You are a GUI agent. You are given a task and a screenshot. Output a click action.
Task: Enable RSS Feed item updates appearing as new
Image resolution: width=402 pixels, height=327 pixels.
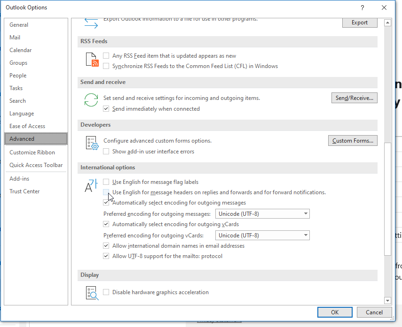[x=106, y=55]
